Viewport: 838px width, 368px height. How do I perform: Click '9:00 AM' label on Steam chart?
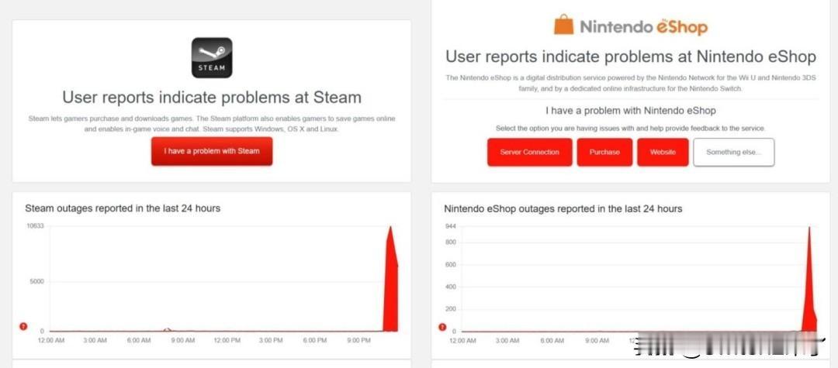tap(183, 340)
